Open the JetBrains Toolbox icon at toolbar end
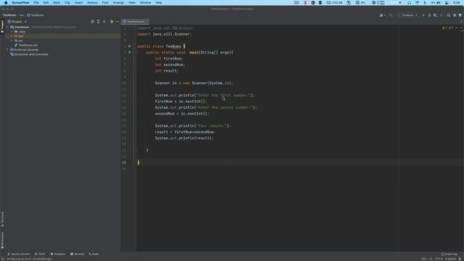 click(460, 15)
